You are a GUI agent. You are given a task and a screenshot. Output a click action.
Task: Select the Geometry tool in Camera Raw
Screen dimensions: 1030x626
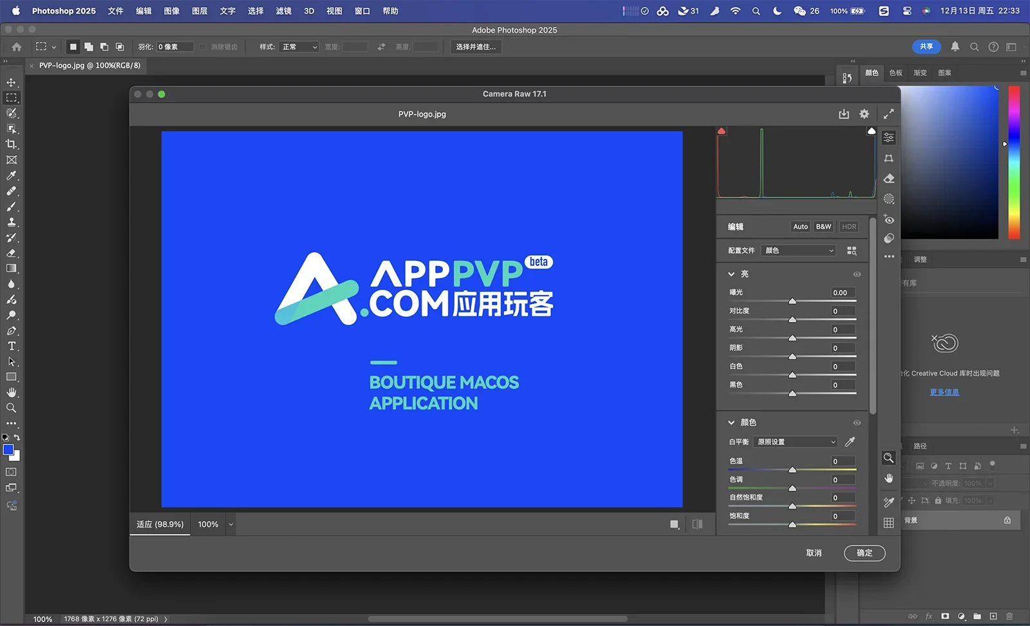pyautogui.click(x=889, y=158)
